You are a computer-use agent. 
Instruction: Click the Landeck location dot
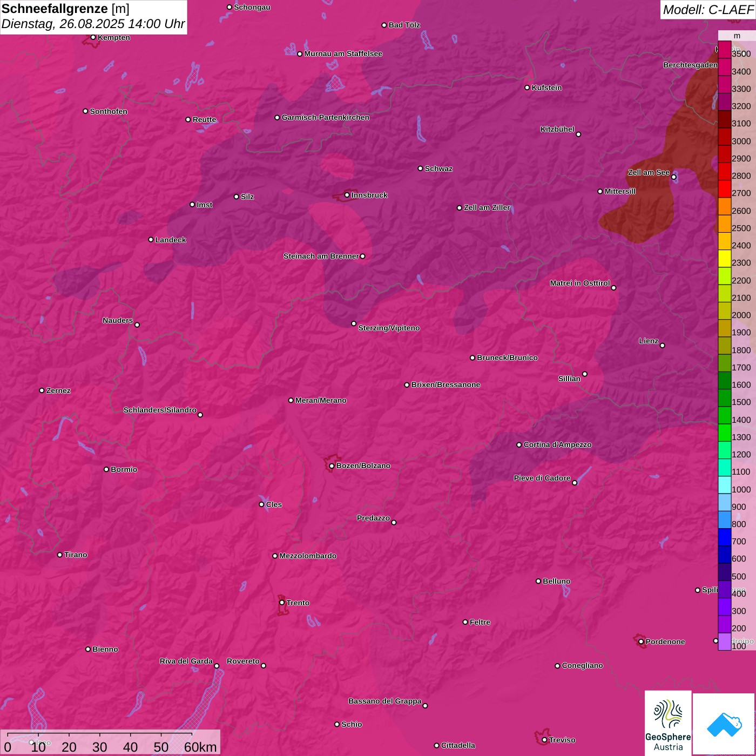click(x=151, y=240)
